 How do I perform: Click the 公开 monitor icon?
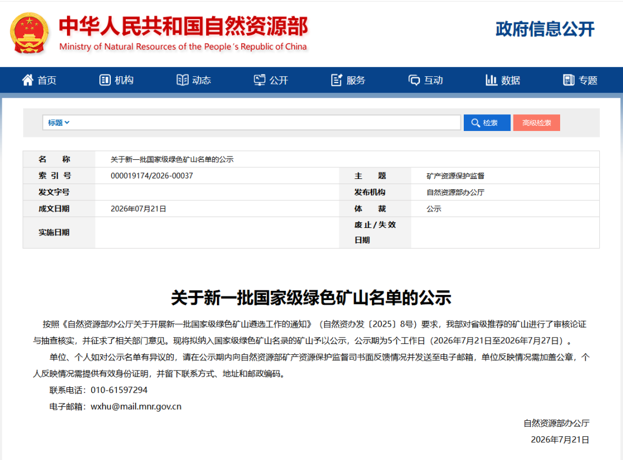pos(260,80)
